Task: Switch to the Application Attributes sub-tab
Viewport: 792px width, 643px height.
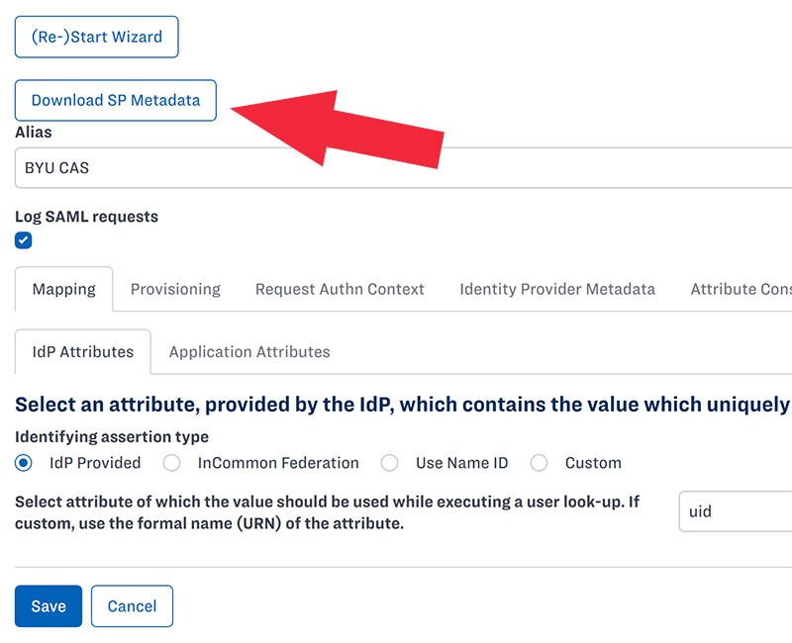Action: point(249,351)
